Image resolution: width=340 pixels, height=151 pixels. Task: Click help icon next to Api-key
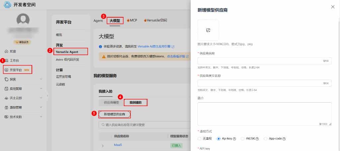click(234, 139)
